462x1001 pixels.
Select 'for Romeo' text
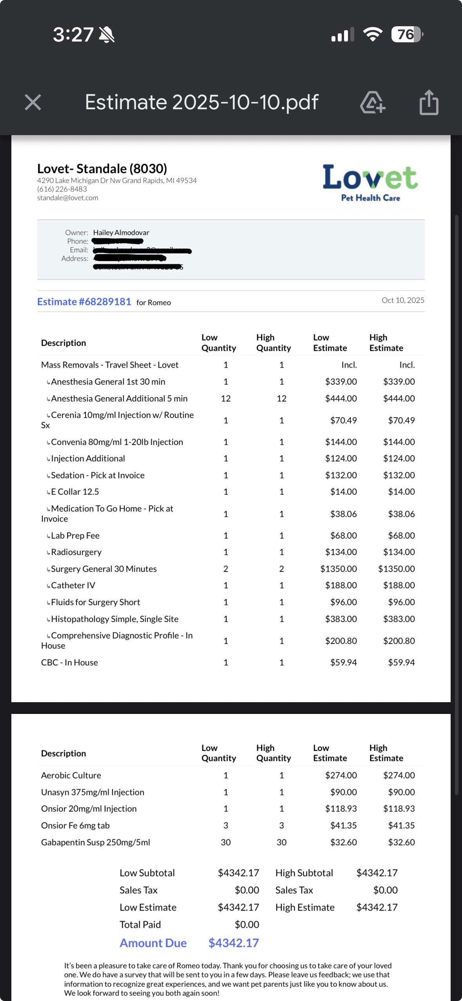[x=154, y=302]
